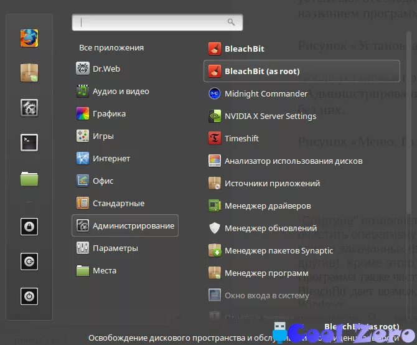
Task: Open green Files folder in sidebar
Action: click(x=29, y=178)
